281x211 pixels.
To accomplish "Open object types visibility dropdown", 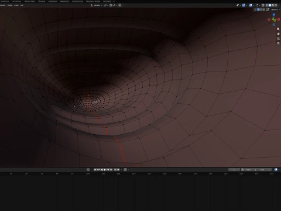I will tap(238, 5).
